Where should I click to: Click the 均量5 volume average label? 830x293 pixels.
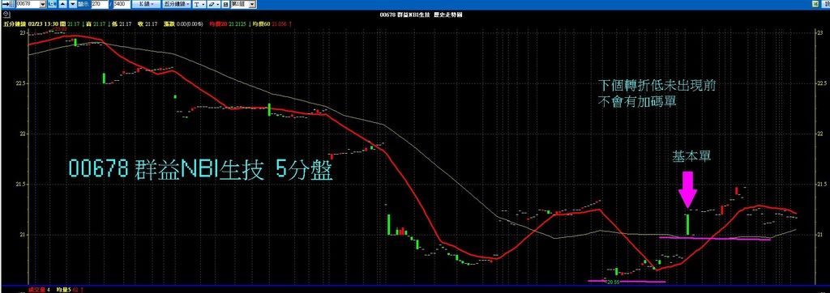[66, 290]
